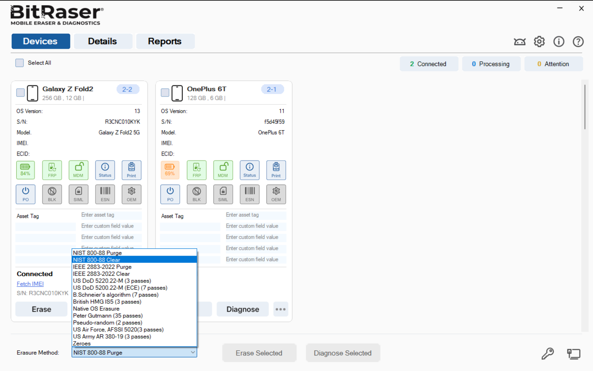Open settings via the gear icon
This screenshot has height=371, width=593.
tap(539, 41)
